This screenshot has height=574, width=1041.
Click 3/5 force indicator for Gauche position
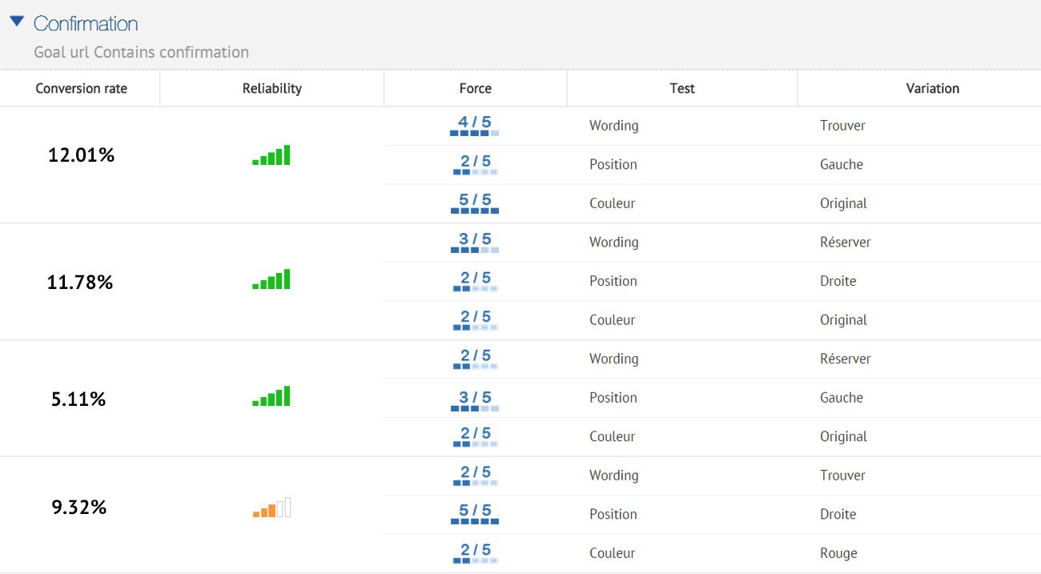coord(475,398)
